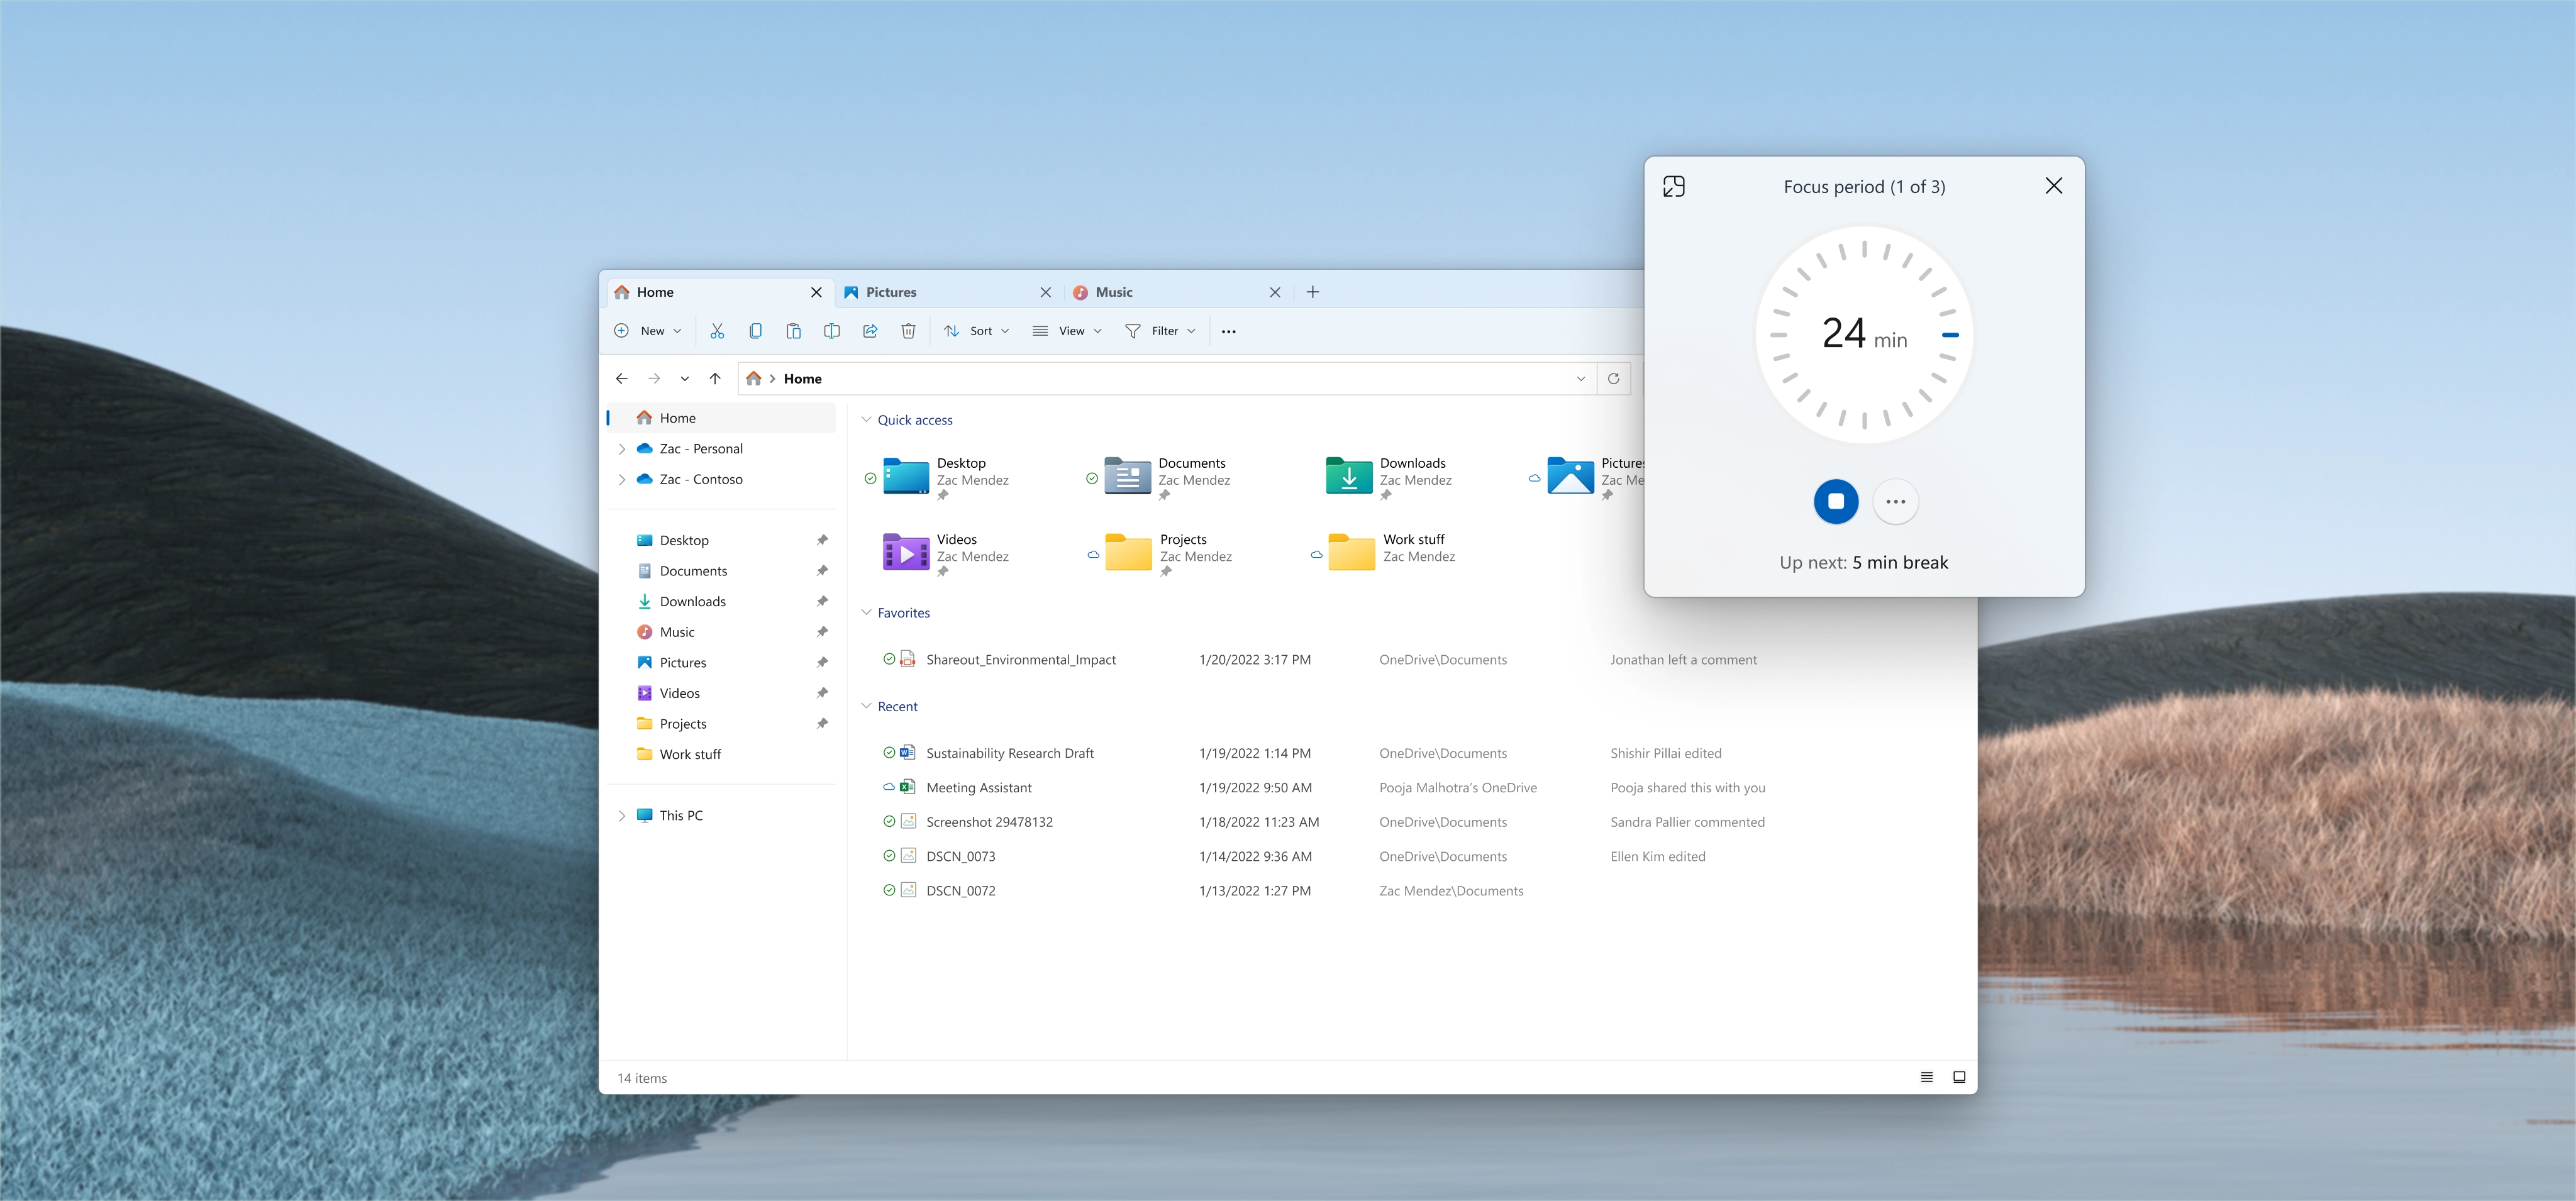Open the New item menu button
This screenshot has height=1201, width=2576.
[x=649, y=331]
